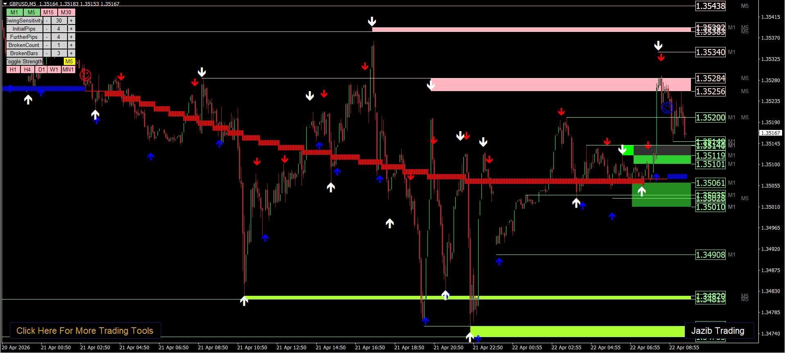Image resolution: width=785 pixels, height=353 pixels.
Task: Decrease InitialPips with the minus button
Action: click(47, 29)
